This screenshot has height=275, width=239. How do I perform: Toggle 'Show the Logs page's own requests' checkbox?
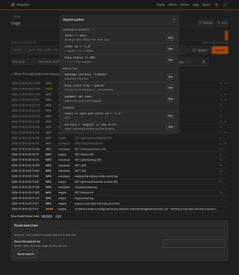(12, 74)
